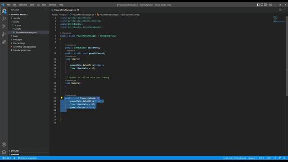The image size is (288, 162).
Task: Split the editor to the right
Action: point(280,10)
